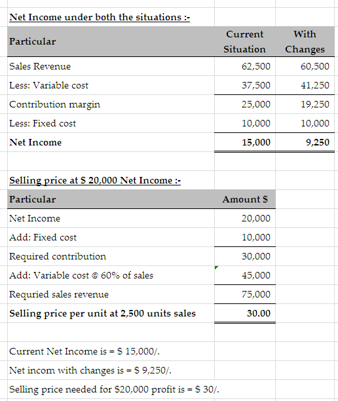Click Particular header of the first table
This screenshot has height=401, width=338.
[x=33, y=41]
